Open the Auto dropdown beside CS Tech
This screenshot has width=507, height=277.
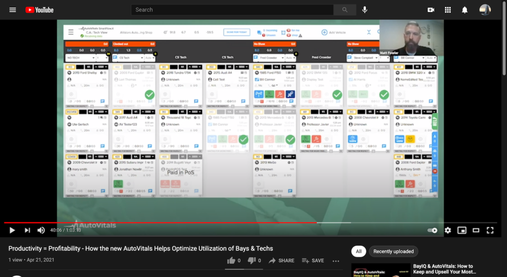coord(150,58)
